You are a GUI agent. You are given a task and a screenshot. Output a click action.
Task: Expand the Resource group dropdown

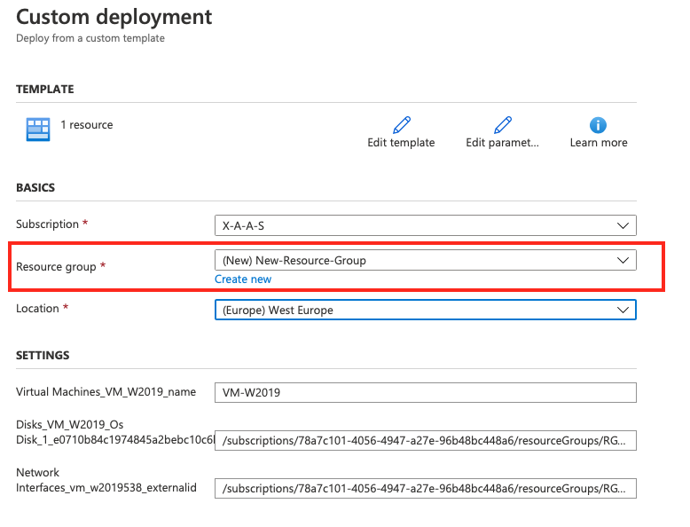point(425,260)
